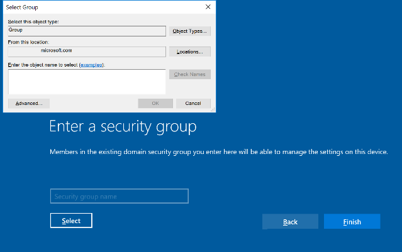Click the Enter a security group heading
The height and width of the screenshot is (252, 402).
pyautogui.click(x=123, y=127)
